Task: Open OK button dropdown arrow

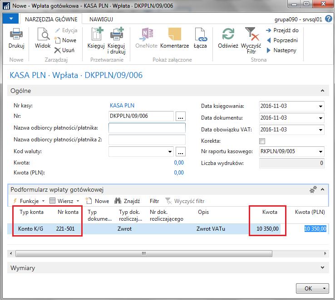Action: [324, 289]
